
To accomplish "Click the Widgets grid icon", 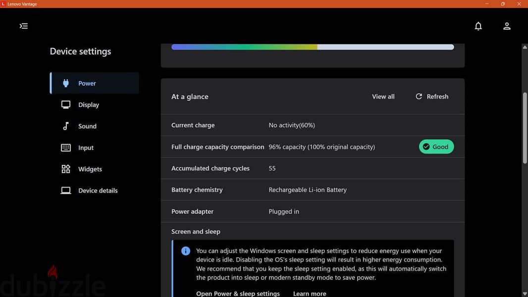I will coord(66,169).
